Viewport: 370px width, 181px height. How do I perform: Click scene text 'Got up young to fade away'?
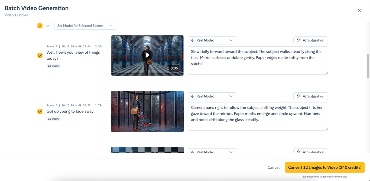click(70, 111)
